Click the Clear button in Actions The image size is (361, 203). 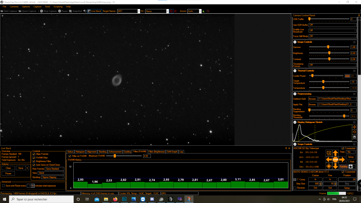click(8, 168)
